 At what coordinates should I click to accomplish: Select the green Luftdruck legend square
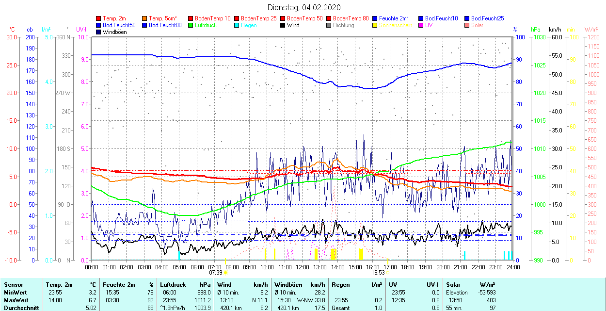click(x=191, y=25)
